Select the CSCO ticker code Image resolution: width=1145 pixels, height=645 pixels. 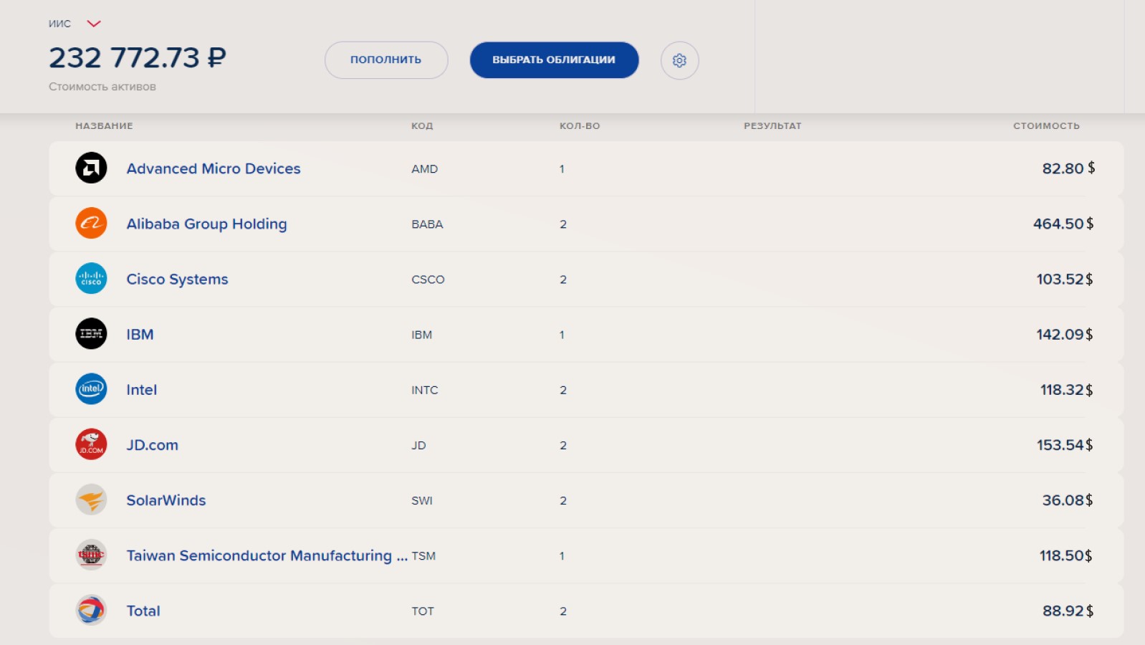pos(428,279)
